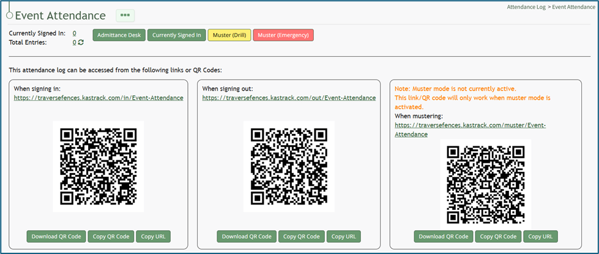The height and width of the screenshot is (254, 599).
Task: Copy URL for signing in
Action: (x=153, y=236)
